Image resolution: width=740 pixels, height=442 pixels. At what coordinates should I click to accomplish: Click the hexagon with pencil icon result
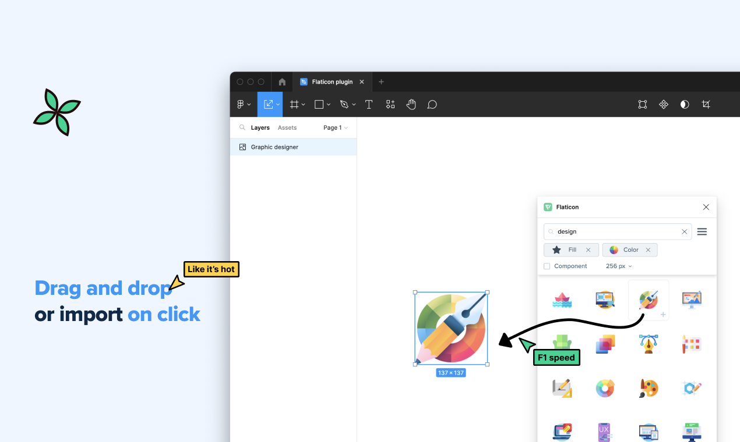point(691,388)
